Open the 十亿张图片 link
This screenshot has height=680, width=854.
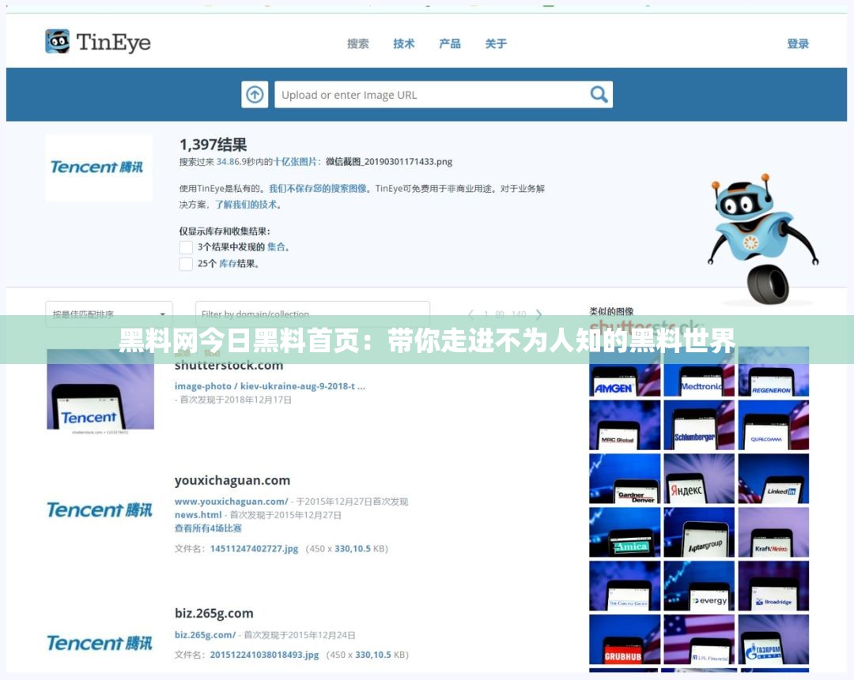click(295, 162)
